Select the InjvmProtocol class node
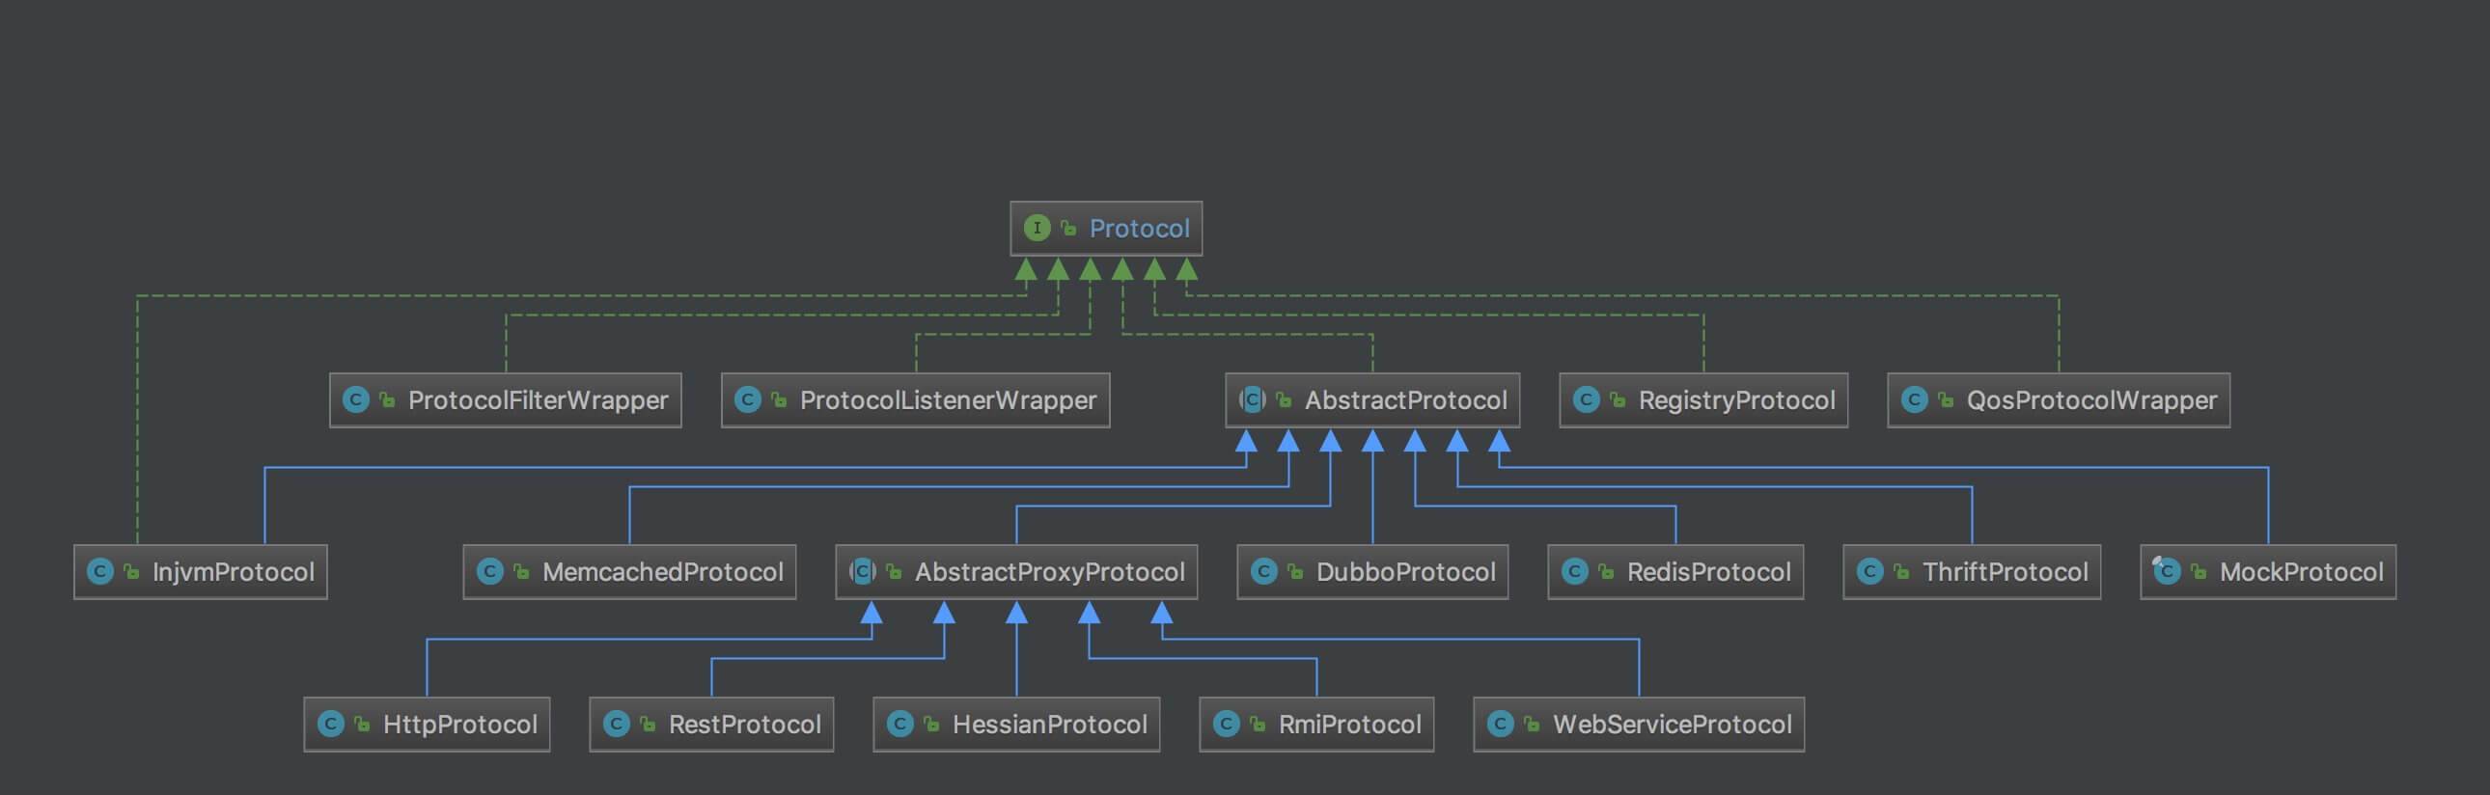 (x=201, y=572)
